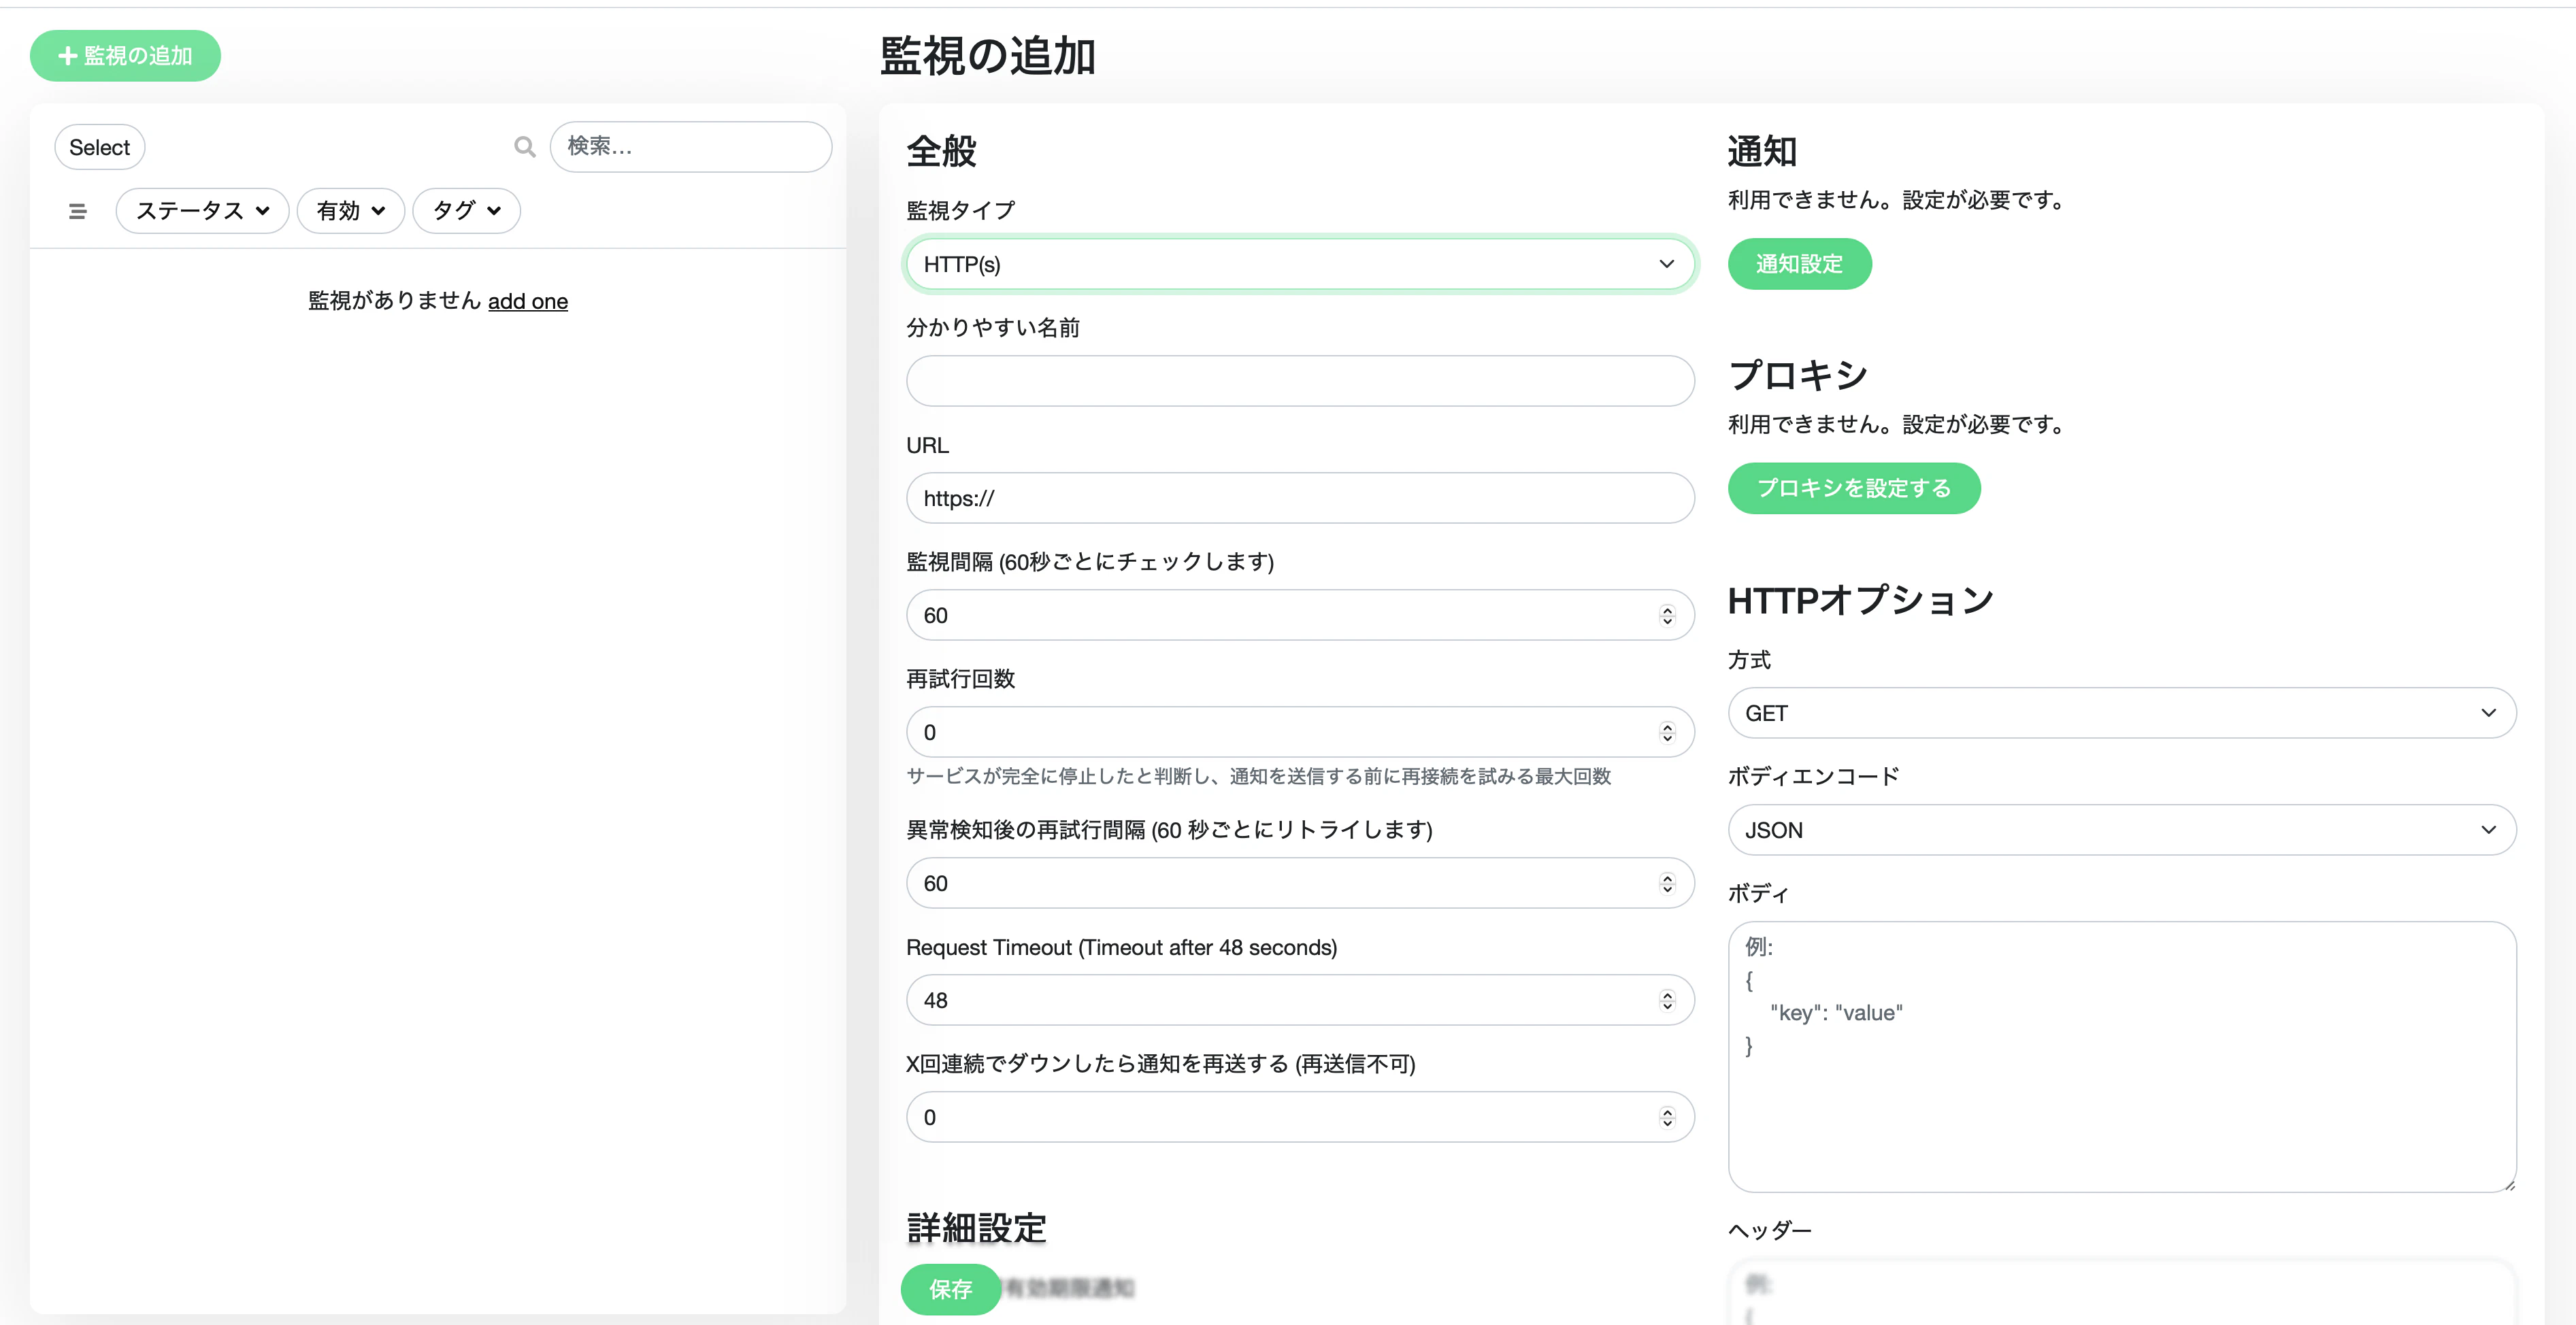Open the 監視タイプ HTTP(s) dropdown
2576x1325 pixels.
coord(1300,264)
